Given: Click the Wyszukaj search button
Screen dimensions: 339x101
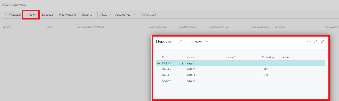Looking at the screenshot, I should tap(12, 15).
